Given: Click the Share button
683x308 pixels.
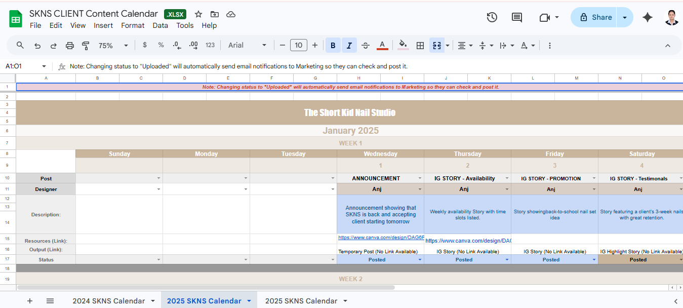Looking at the screenshot, I should tap(595, 17).
